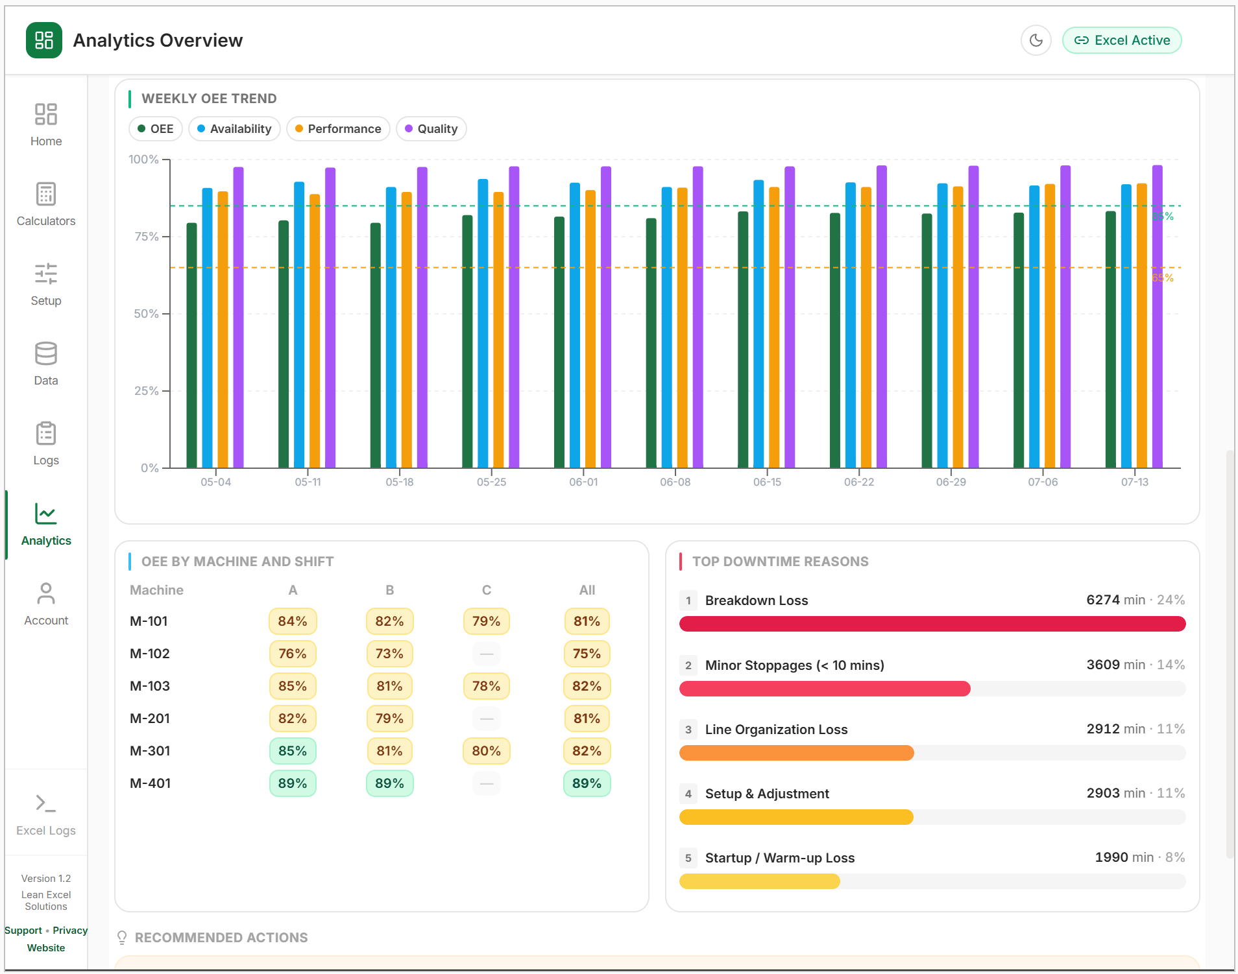Open the Account person icon
Image resolution: width=1238 pixels, height=974 pixels.
pyautogui.click(x=46, y=593)
